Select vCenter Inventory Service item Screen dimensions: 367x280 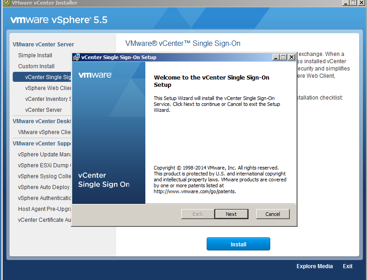48,99
